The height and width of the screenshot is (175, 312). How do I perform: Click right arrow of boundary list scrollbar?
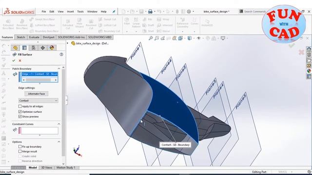tap(56, 80)
